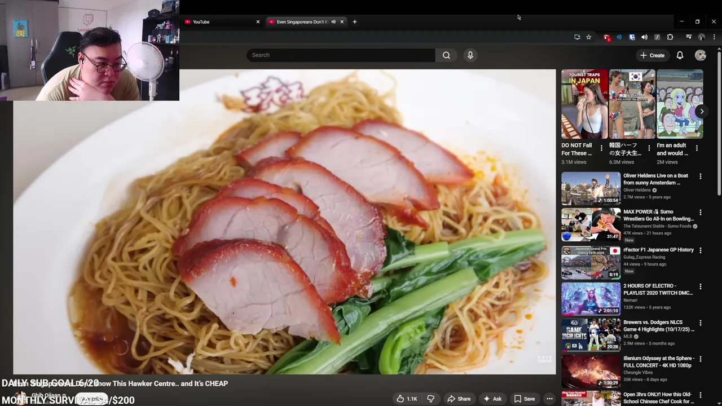Image resolution: width=722 pixels, height=406 pixels.
Task: Open options for 'DO NOT Fall' short
Action: pyautogui.click(x=601, y=148)
